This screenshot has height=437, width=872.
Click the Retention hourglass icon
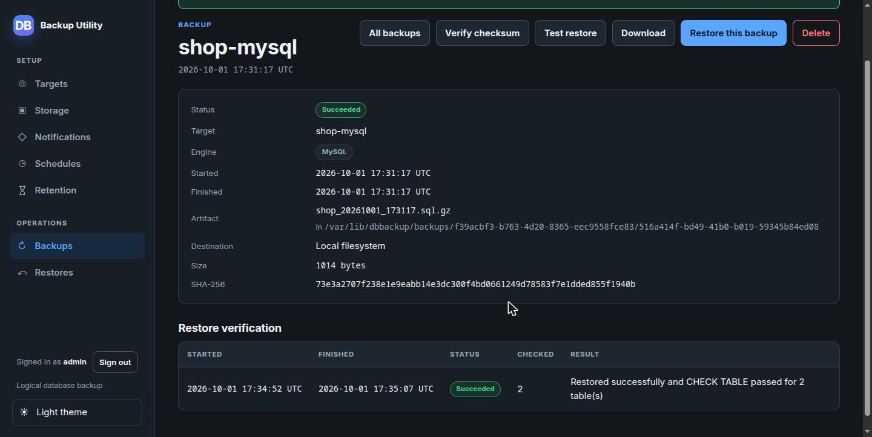[x=22, y=190]
